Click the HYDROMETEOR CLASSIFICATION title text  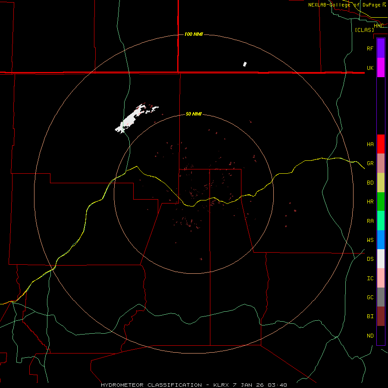tap(151, 385)
